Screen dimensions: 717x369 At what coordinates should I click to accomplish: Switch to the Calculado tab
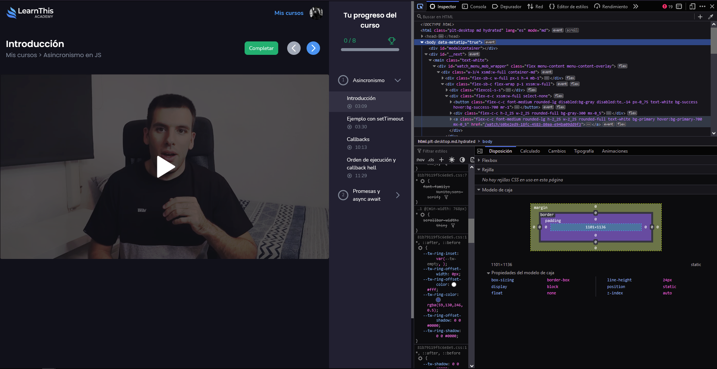pyautogui.click(x=530, y=151)
